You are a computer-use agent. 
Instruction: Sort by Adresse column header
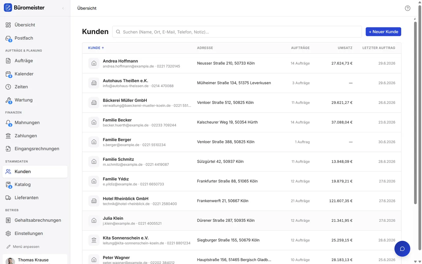(x=205, y=48)
